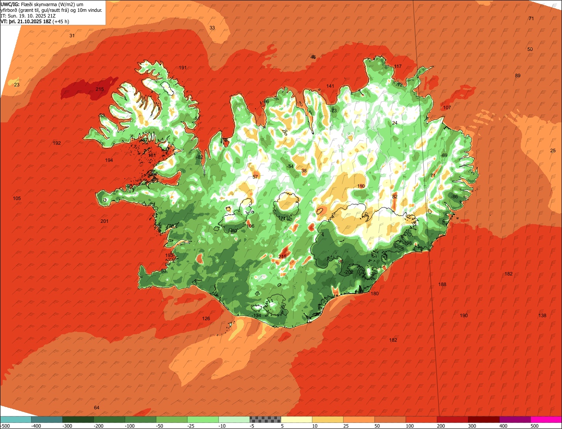Click the map value 191
Image resolution: width=562 pixels, height=429 pixels.
click(183, 68)
